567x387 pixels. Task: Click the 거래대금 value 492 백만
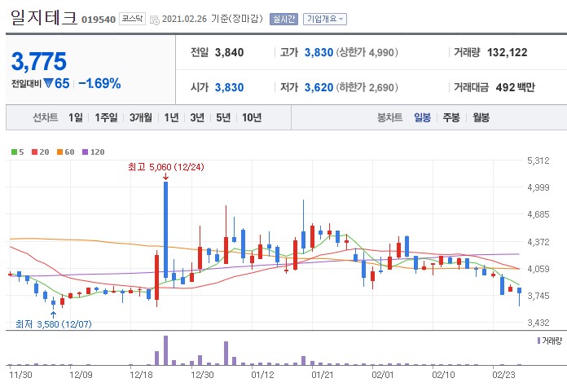pyautogui.click(x=516, y=87)
